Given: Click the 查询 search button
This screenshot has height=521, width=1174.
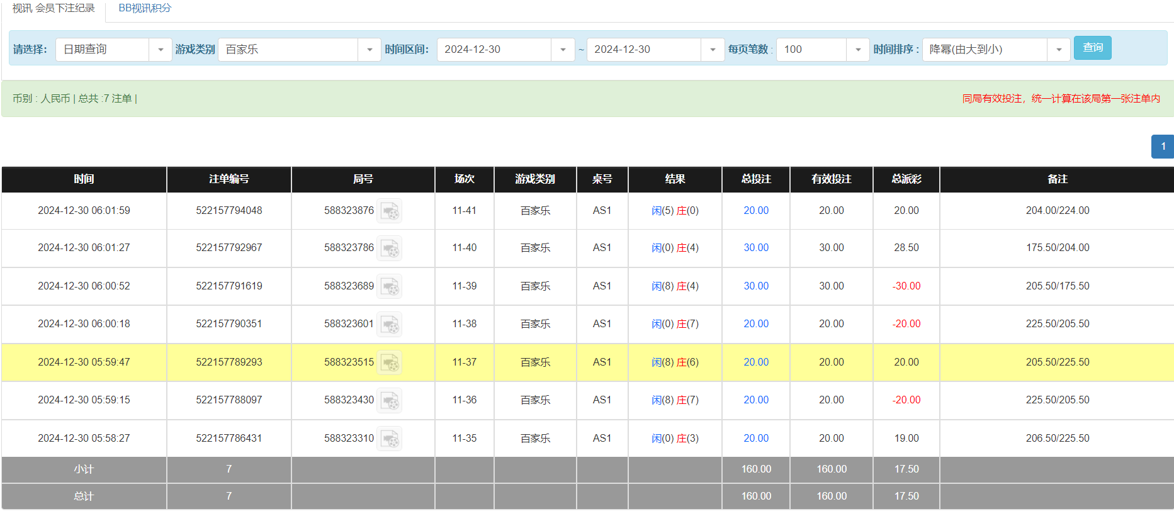Looking at the screenshot, I should pos(1092,48).
